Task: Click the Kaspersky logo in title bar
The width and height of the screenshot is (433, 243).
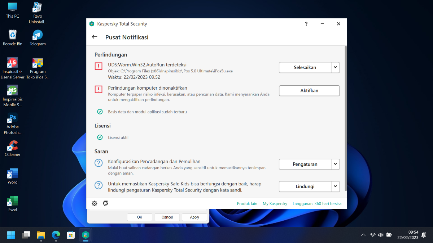Action: 92,24
